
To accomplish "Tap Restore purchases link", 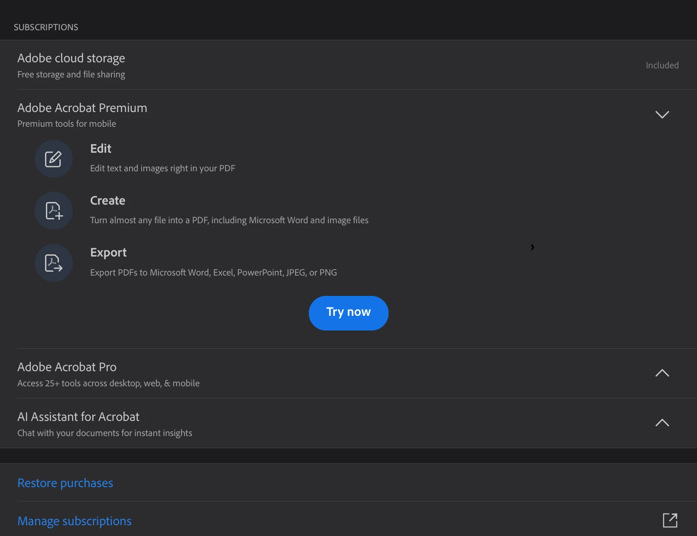I will coord(65,483).
